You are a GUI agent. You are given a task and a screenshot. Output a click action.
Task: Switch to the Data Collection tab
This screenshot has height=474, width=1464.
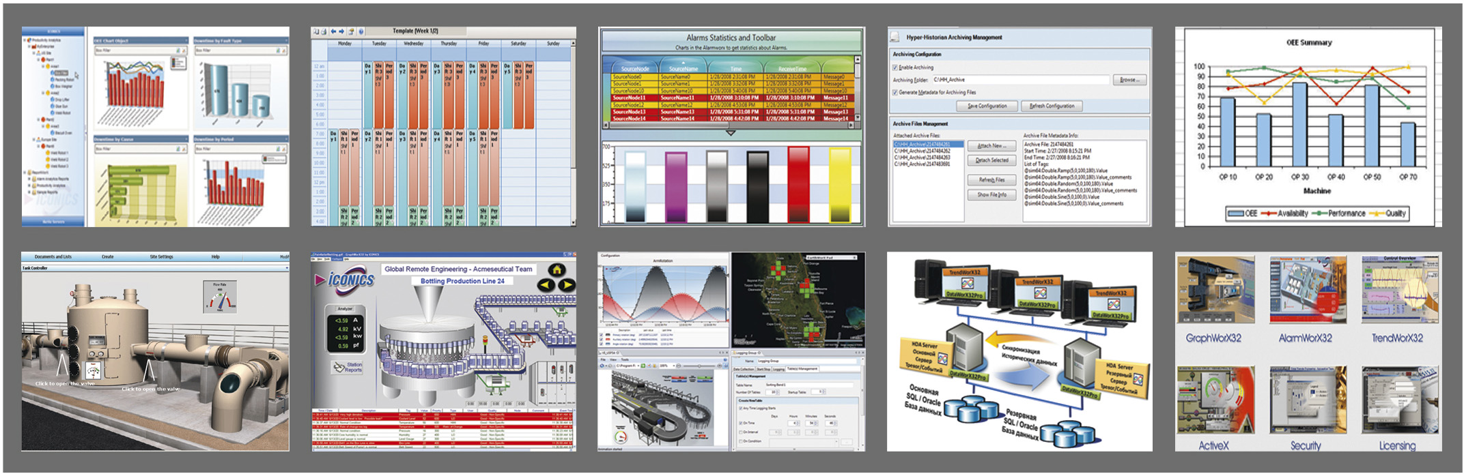click(x=743, y=369)
